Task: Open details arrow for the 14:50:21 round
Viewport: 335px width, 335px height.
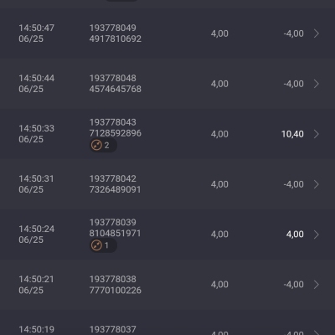Action: pos(317,285)
